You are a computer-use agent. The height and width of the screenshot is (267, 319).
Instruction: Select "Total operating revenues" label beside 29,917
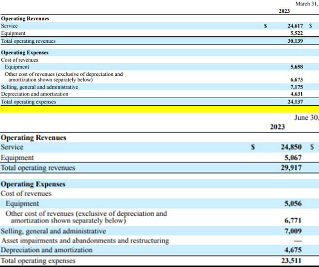[x=38, y=168]
